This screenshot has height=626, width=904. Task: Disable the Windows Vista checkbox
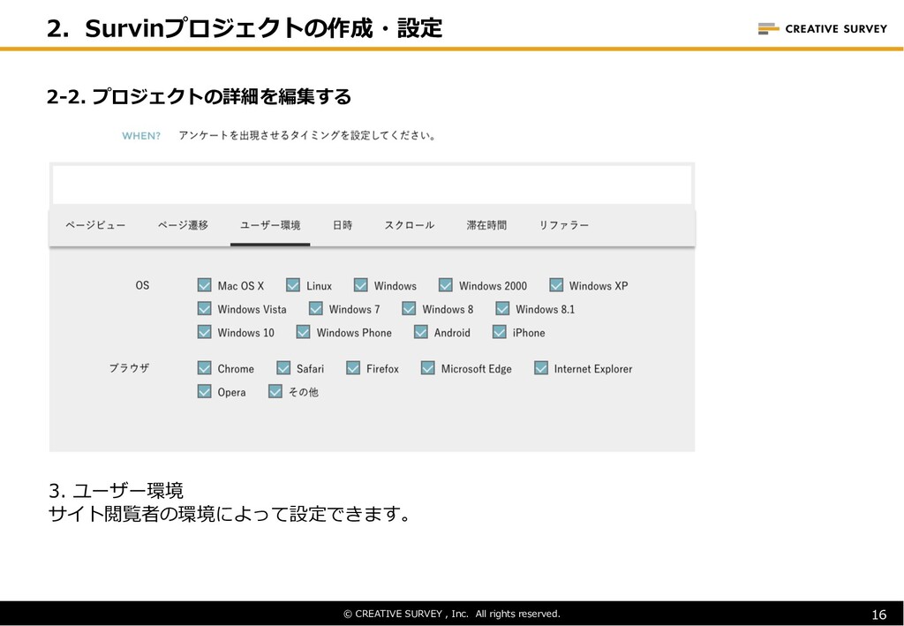204,309
